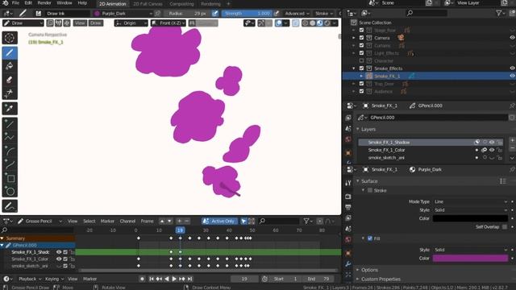
Task: Open the Window menu
Action: [x=64, y=3]
